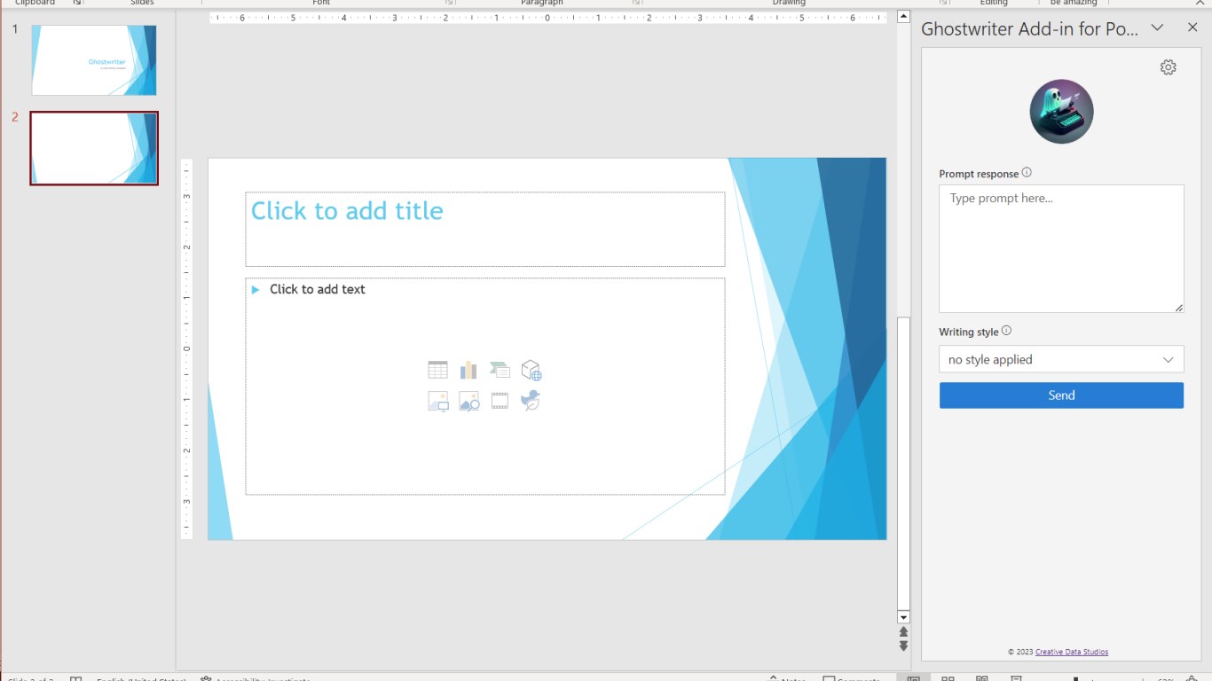The height and width of the screenshot is (681, 1212).
Task: Click the vertical ruler beside slide
Action: pos(186,348)
